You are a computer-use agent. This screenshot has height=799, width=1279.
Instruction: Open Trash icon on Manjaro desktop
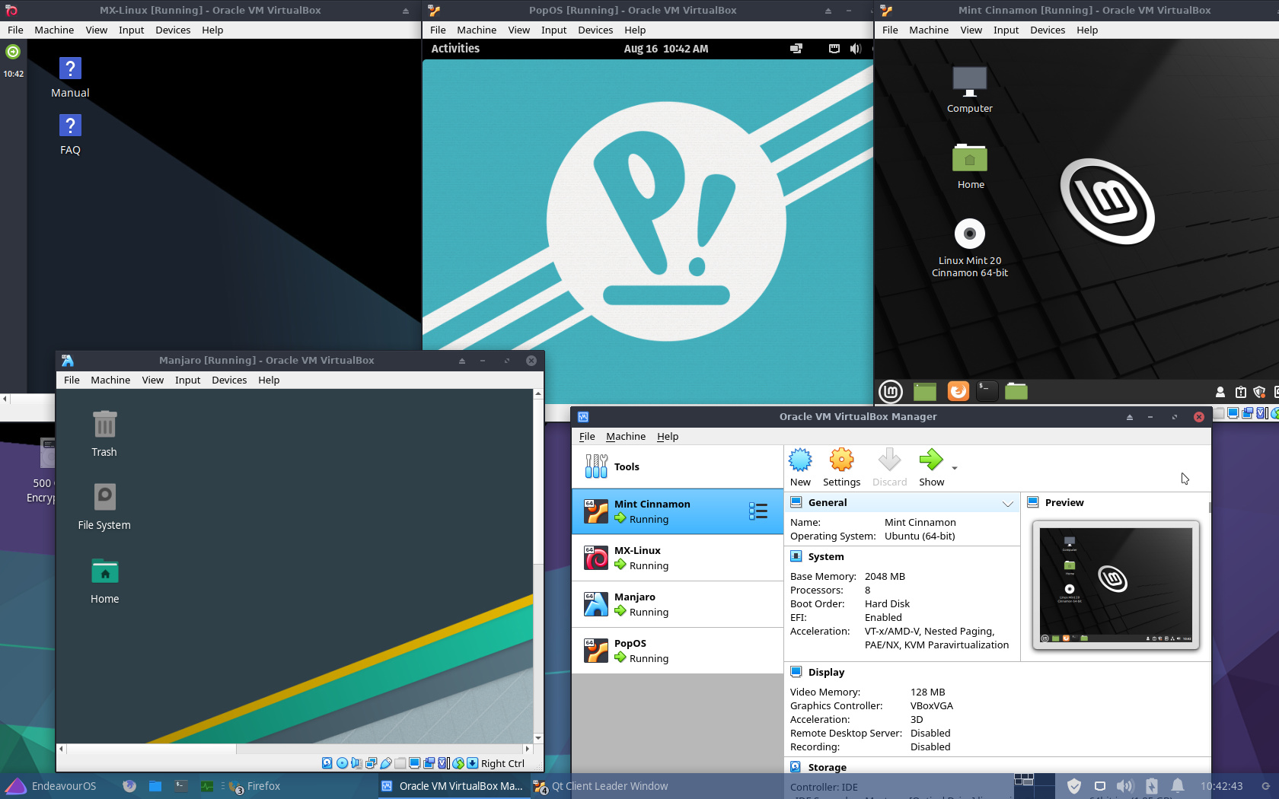pos(104,434)
